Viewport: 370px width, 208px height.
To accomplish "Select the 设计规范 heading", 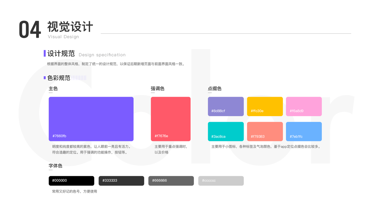I will (x=61, y=53).
